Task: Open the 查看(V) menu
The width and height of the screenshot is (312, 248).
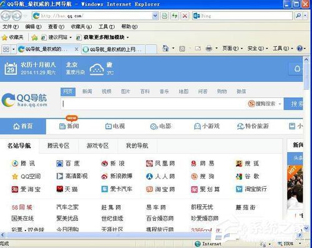Action: 56,27
